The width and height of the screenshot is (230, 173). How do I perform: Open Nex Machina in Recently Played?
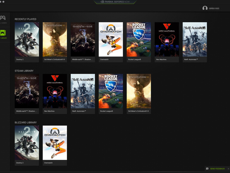coord(167,39)
